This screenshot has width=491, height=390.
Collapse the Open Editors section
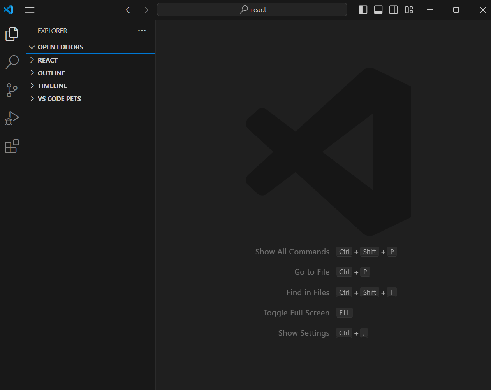[91, 47]
